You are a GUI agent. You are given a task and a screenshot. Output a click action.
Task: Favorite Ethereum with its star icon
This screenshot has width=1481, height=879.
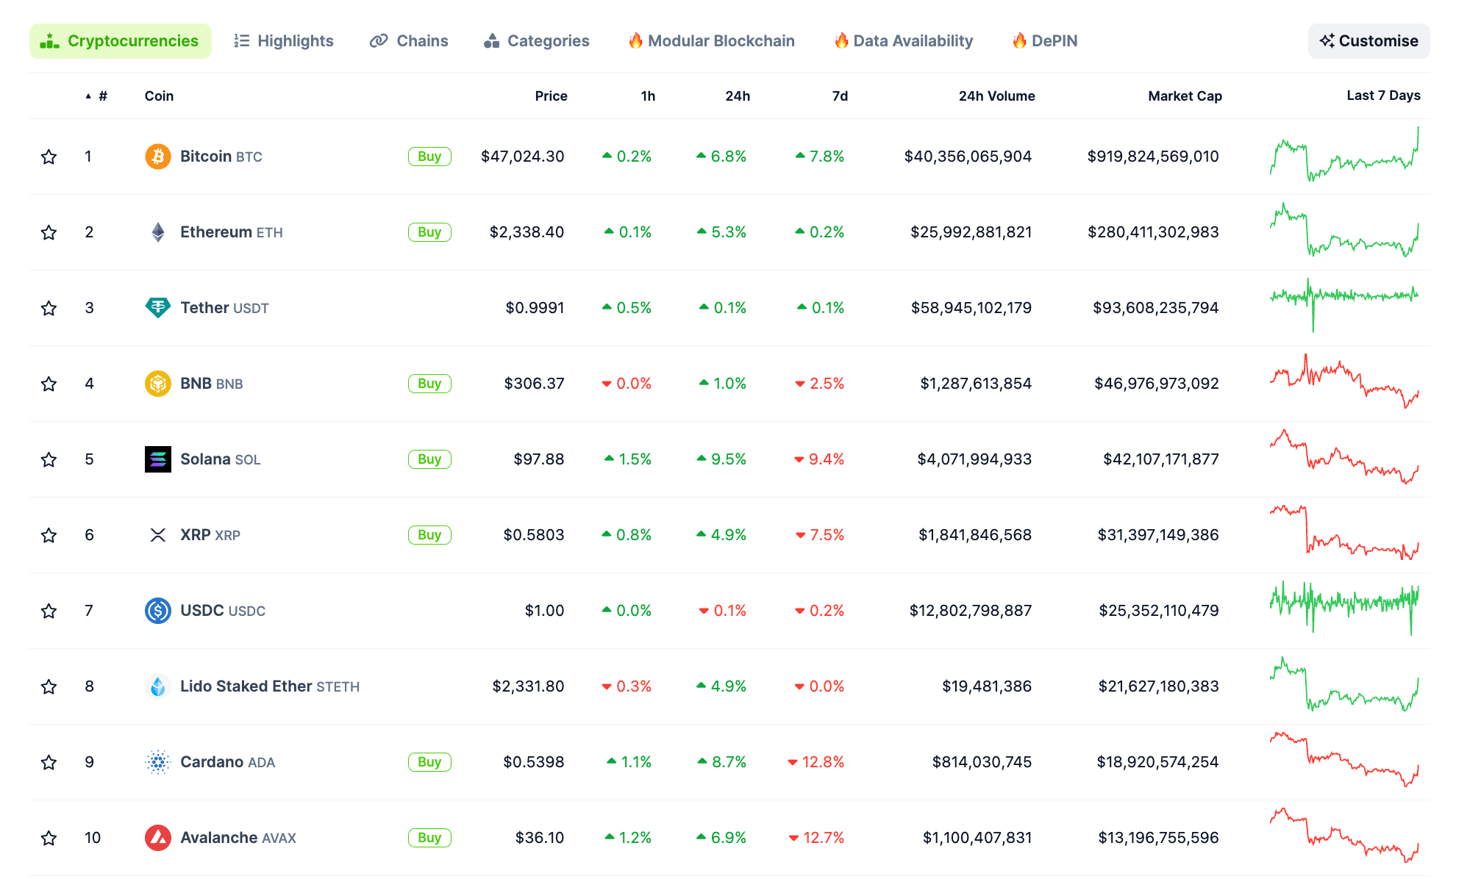49,232
